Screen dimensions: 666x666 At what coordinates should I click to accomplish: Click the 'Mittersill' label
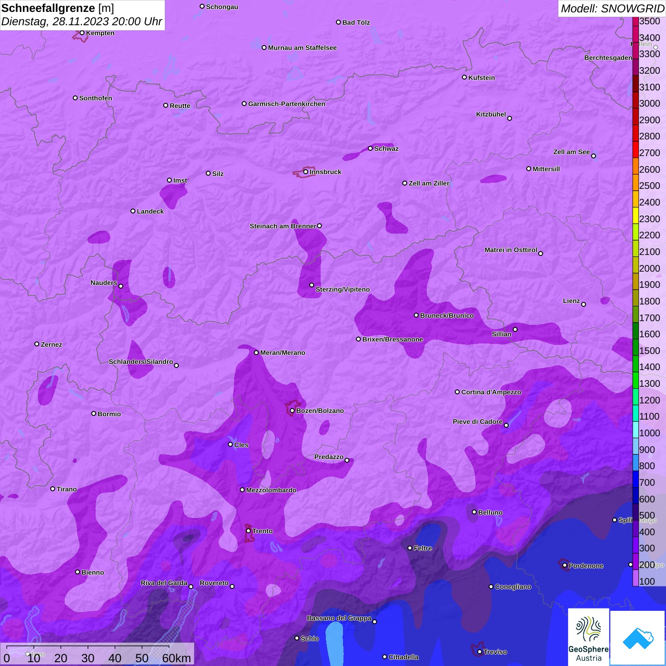[546, 169]
